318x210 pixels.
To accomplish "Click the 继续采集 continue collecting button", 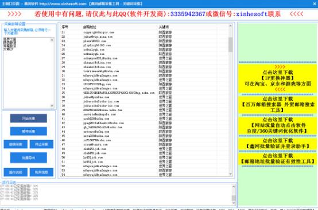I will pyautogui.click(x=15, y=144).
